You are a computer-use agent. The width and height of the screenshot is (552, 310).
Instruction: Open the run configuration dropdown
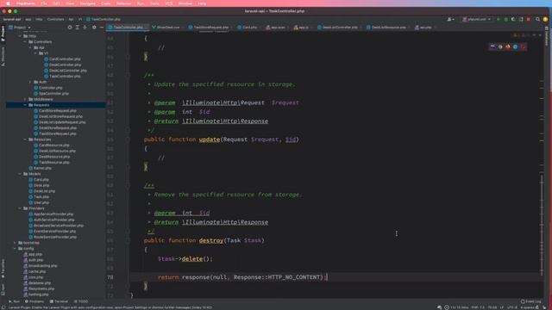coord(476,19)
